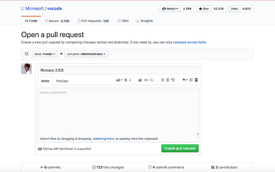Click into the Leave a comment text area

118,111
